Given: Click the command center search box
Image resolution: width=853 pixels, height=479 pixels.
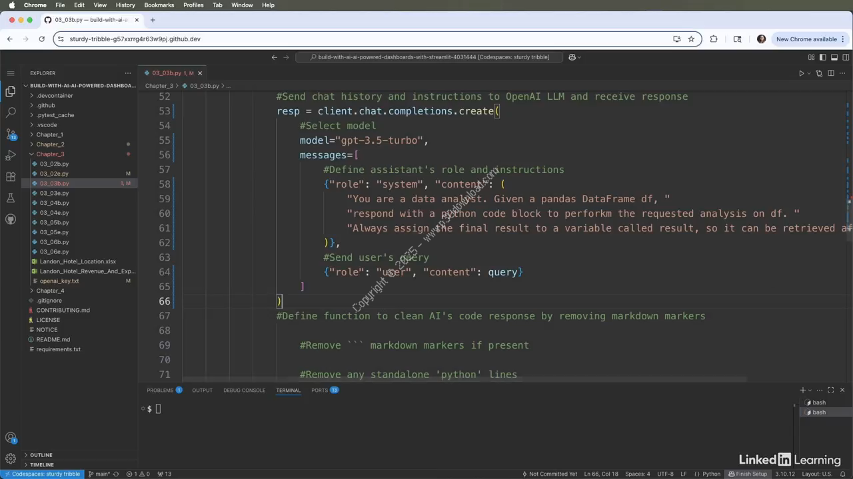Looking at the screenshot, I should (x=429, y=57).
